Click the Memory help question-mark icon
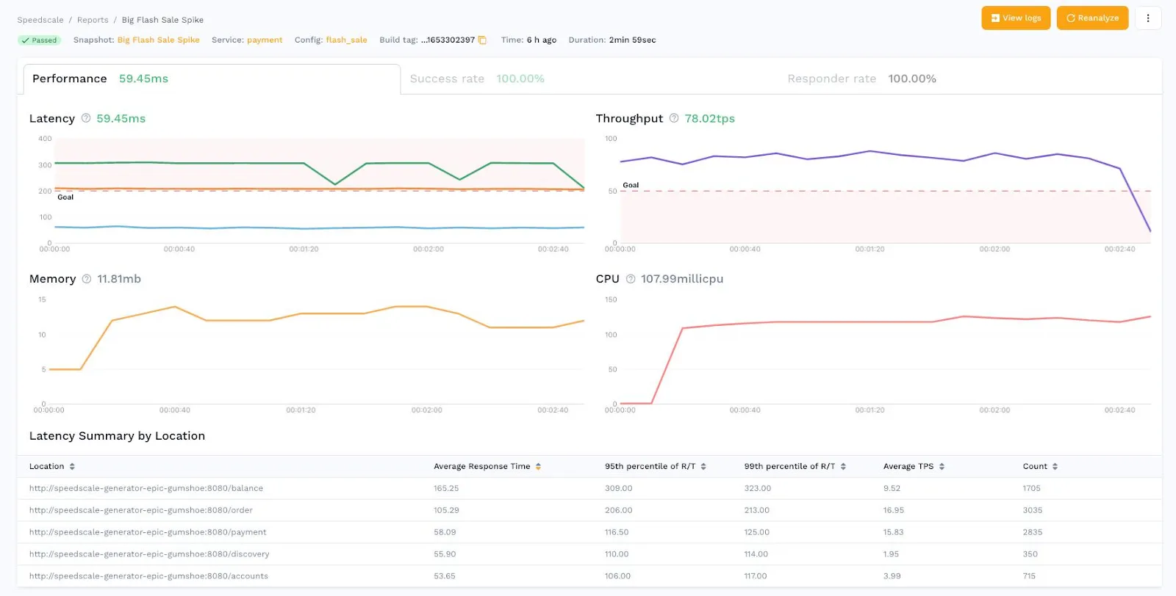 point(87,279)
